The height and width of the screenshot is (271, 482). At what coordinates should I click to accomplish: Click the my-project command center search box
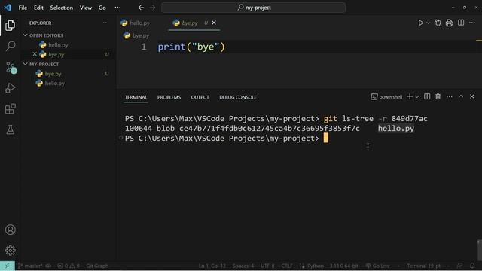click(x=253, y=8)
